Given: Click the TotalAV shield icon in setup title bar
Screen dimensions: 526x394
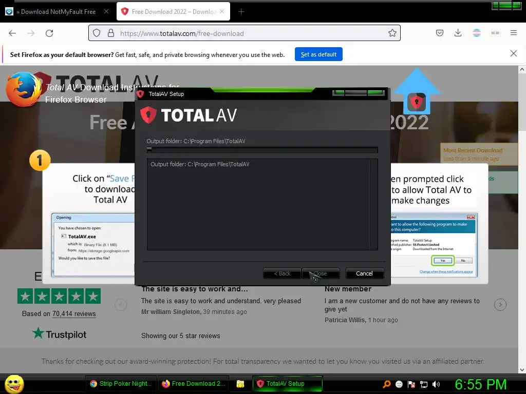Looking at the screenshot, I should 141,94.
